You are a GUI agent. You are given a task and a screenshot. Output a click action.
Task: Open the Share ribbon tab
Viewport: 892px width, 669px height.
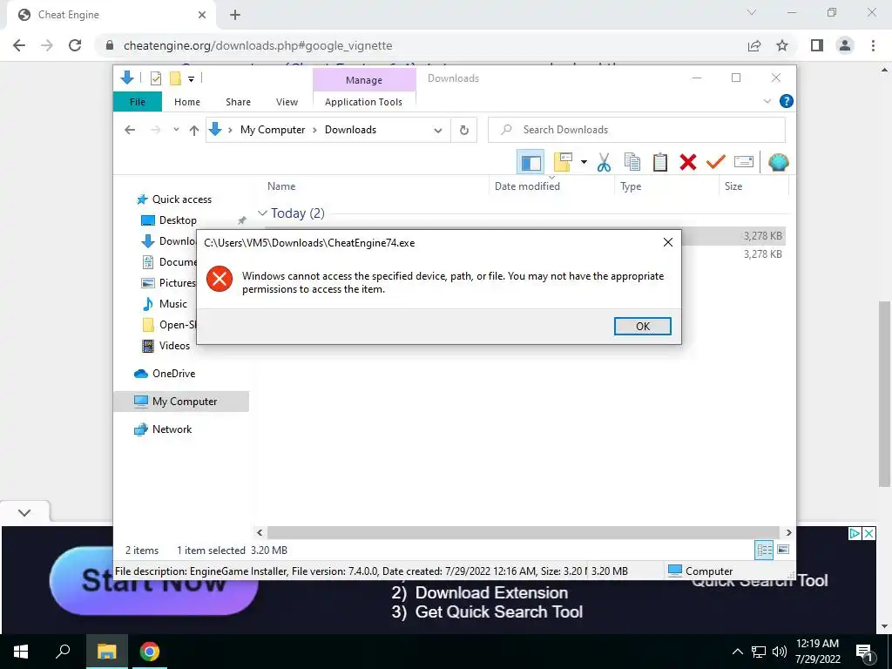click(x=238, y=102)
